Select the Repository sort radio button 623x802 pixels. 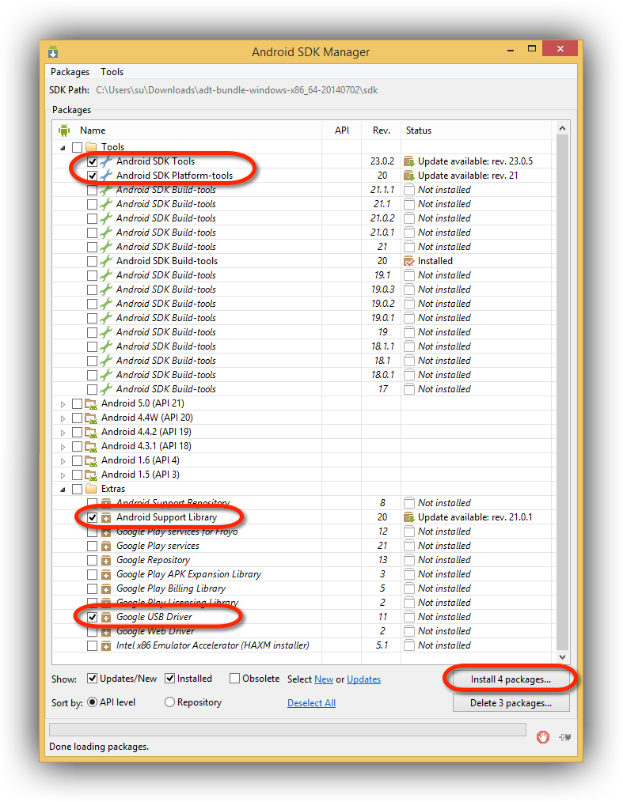coord(169,702)
